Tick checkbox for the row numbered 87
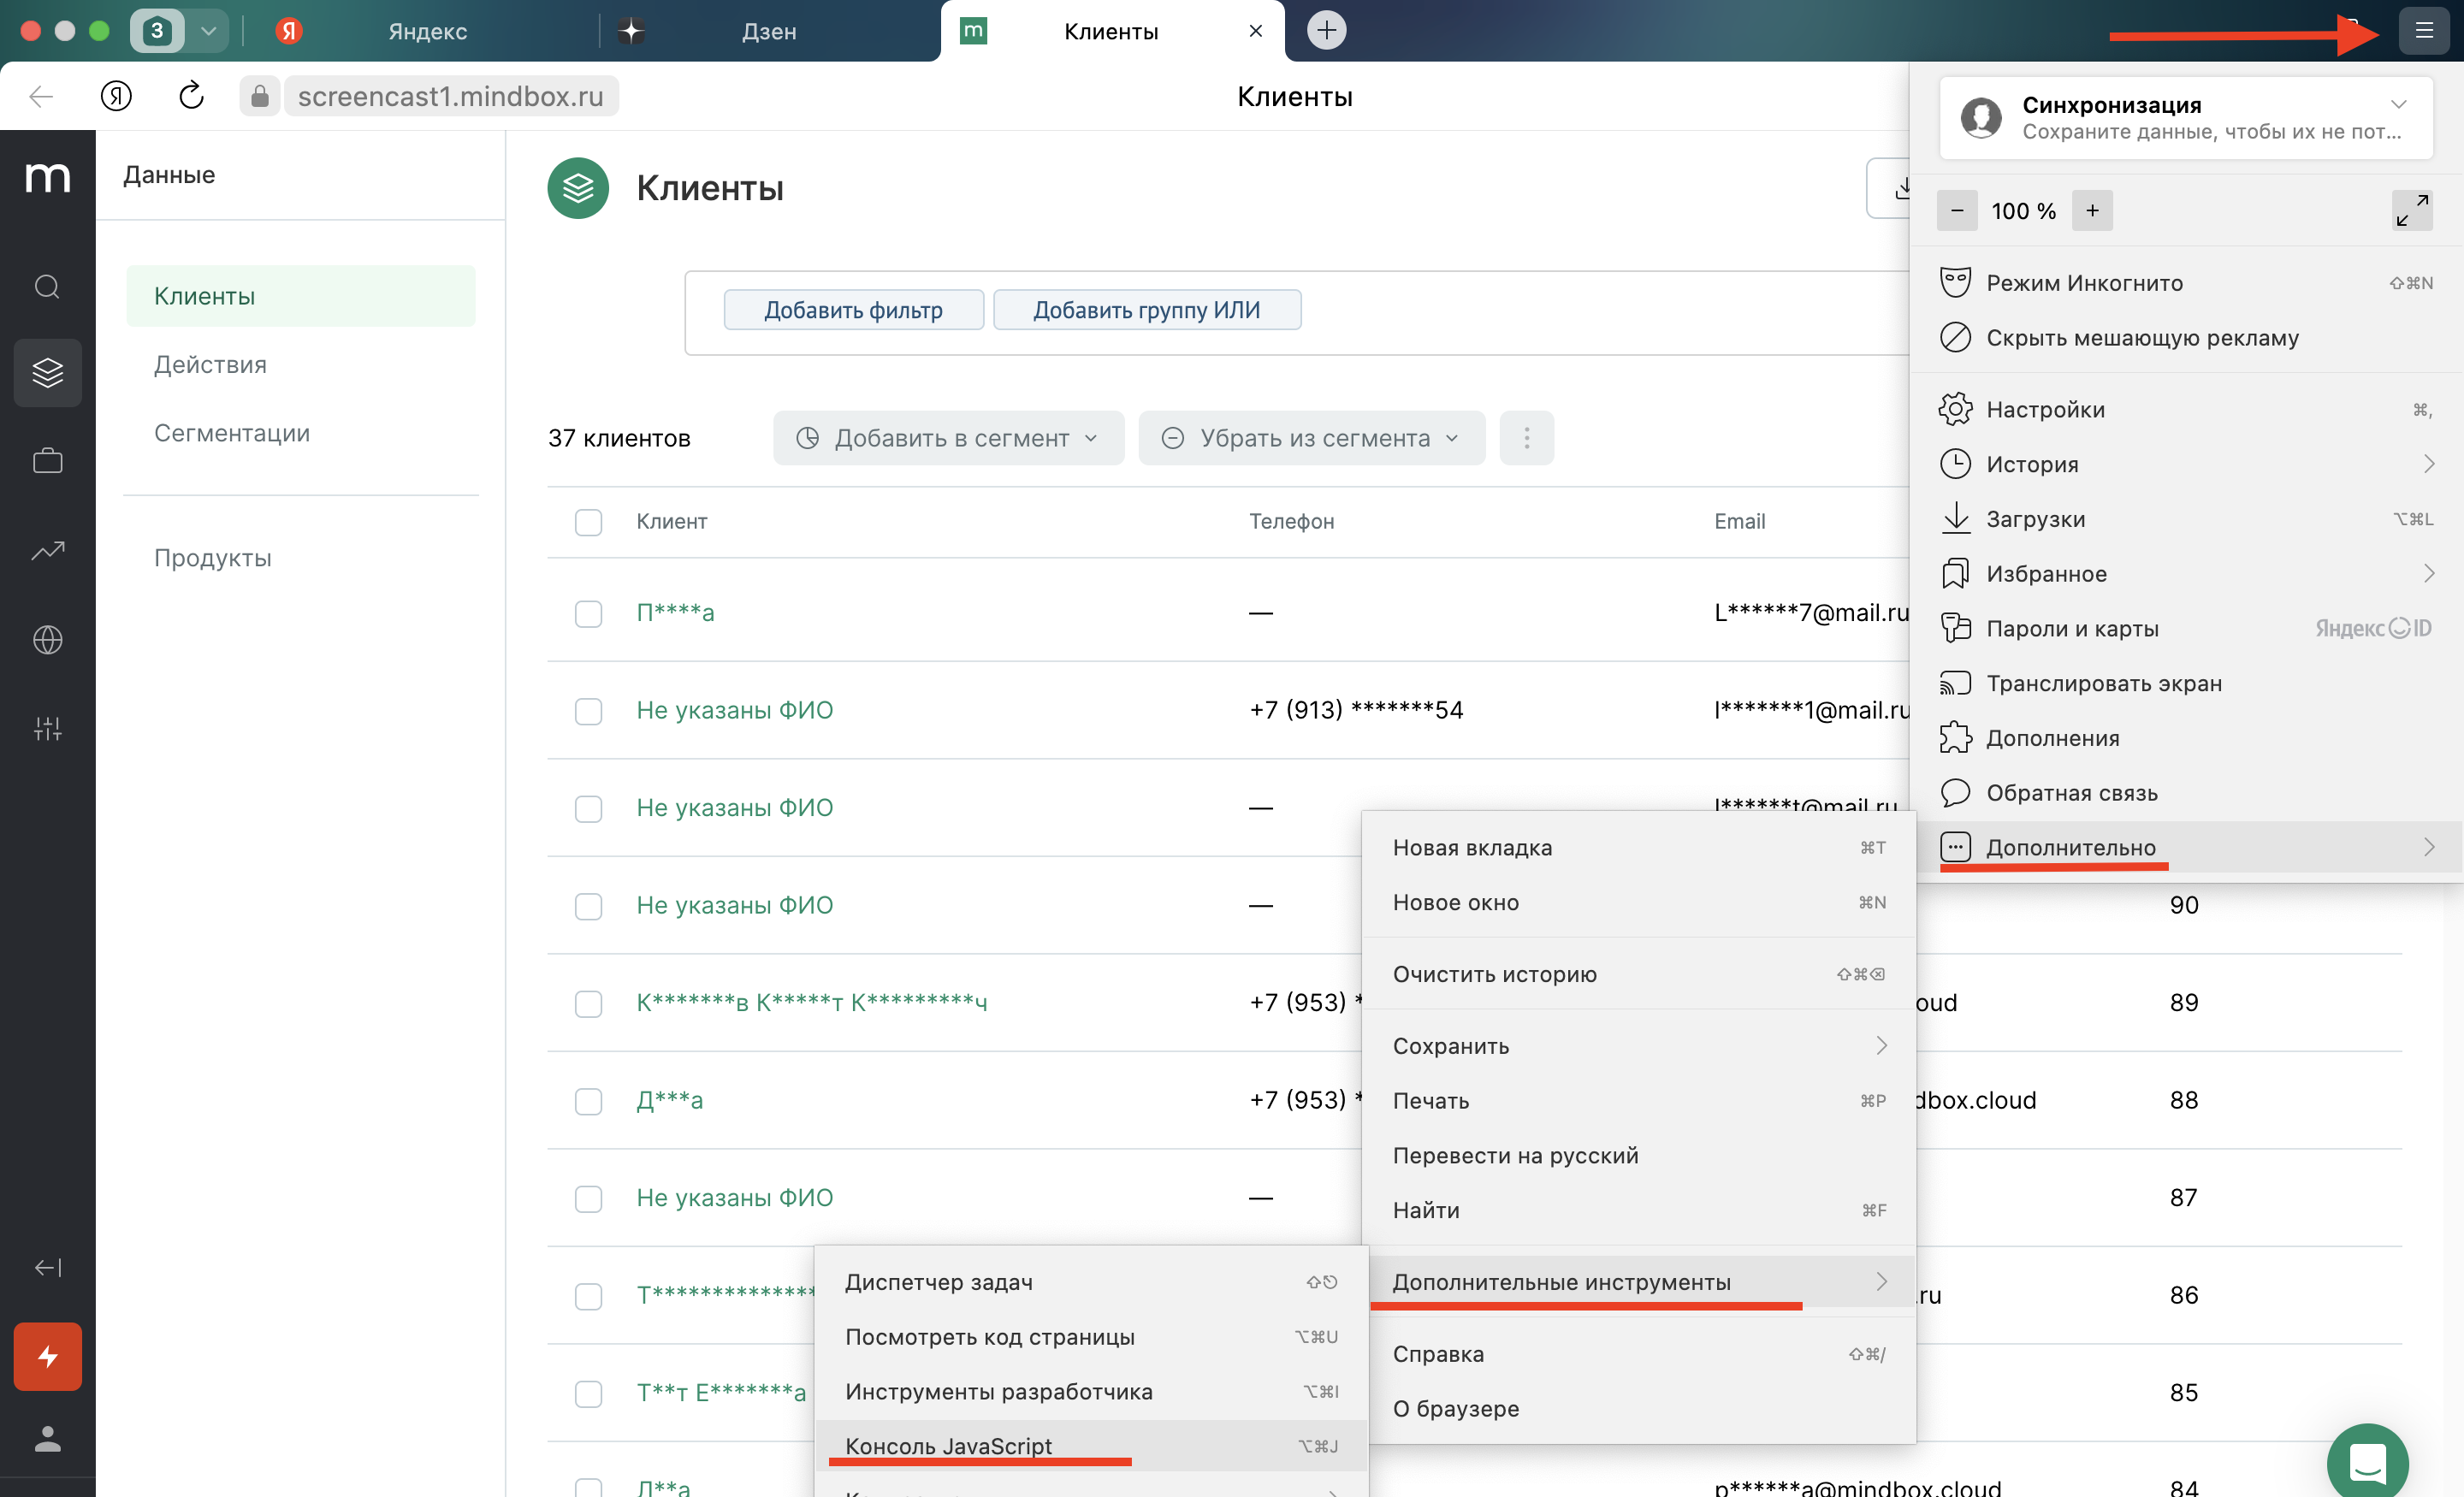The image size is (2464, 1497). (588, 1198)
